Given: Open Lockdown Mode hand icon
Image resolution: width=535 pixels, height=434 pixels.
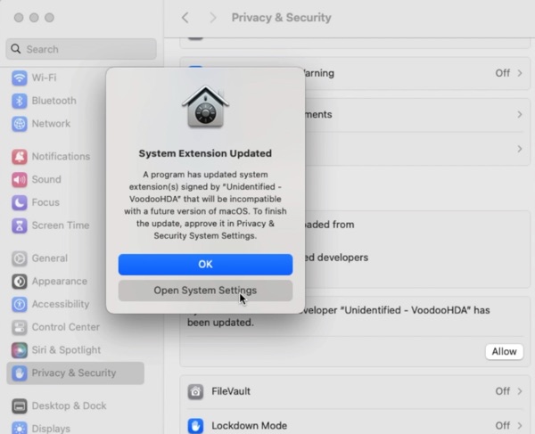Looking at the screenshot, I should [195, 425].
